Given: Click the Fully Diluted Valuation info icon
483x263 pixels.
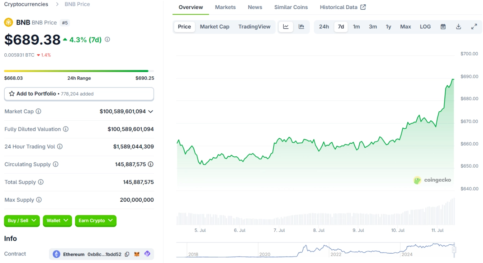Looking at the screenshot, I should 66,129.
